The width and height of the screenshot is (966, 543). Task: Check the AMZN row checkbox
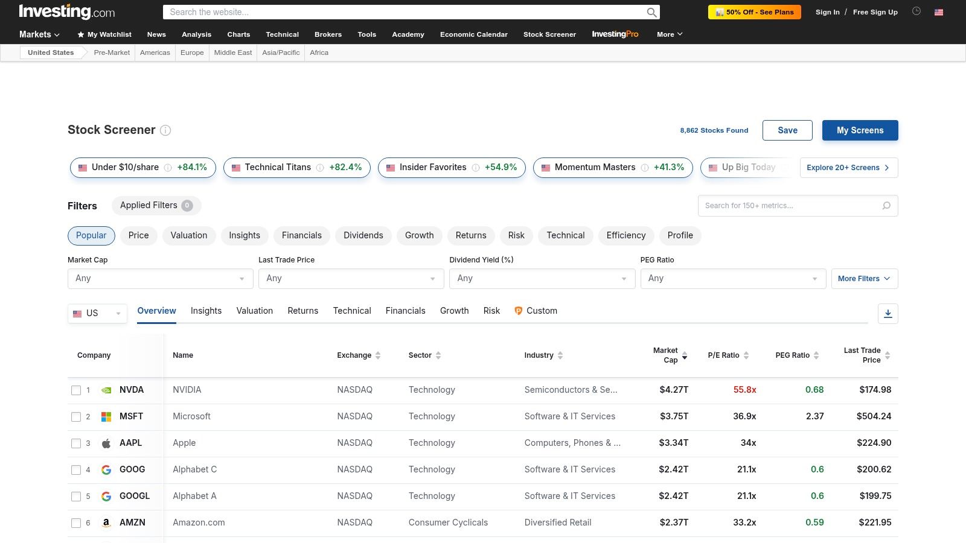(x=76, y=523)
